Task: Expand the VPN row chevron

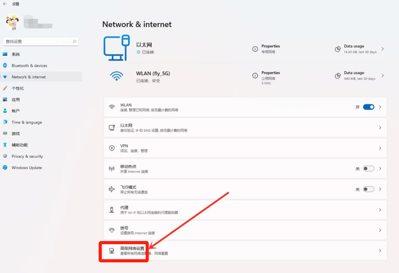Action: [x=380, y=148]
